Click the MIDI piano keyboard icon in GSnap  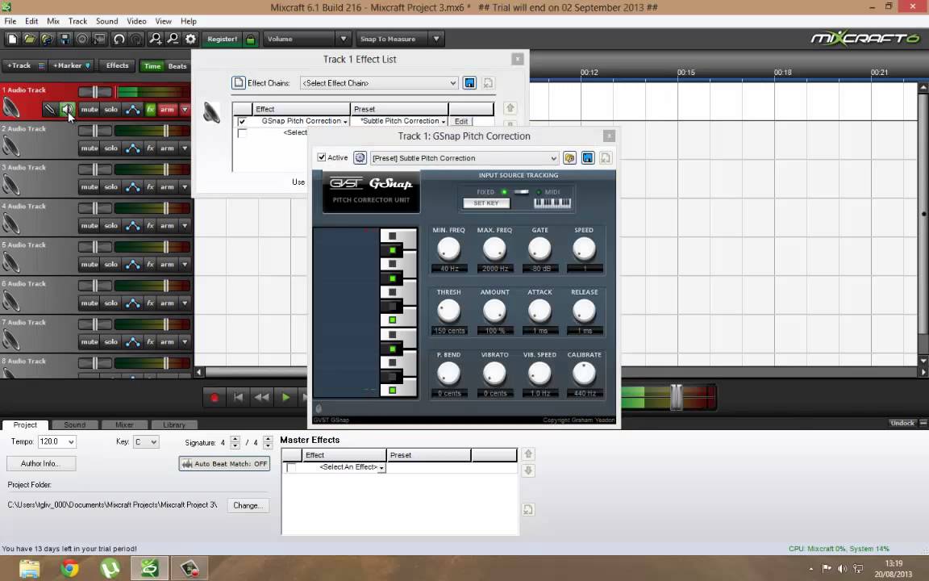tap(552, 203)
